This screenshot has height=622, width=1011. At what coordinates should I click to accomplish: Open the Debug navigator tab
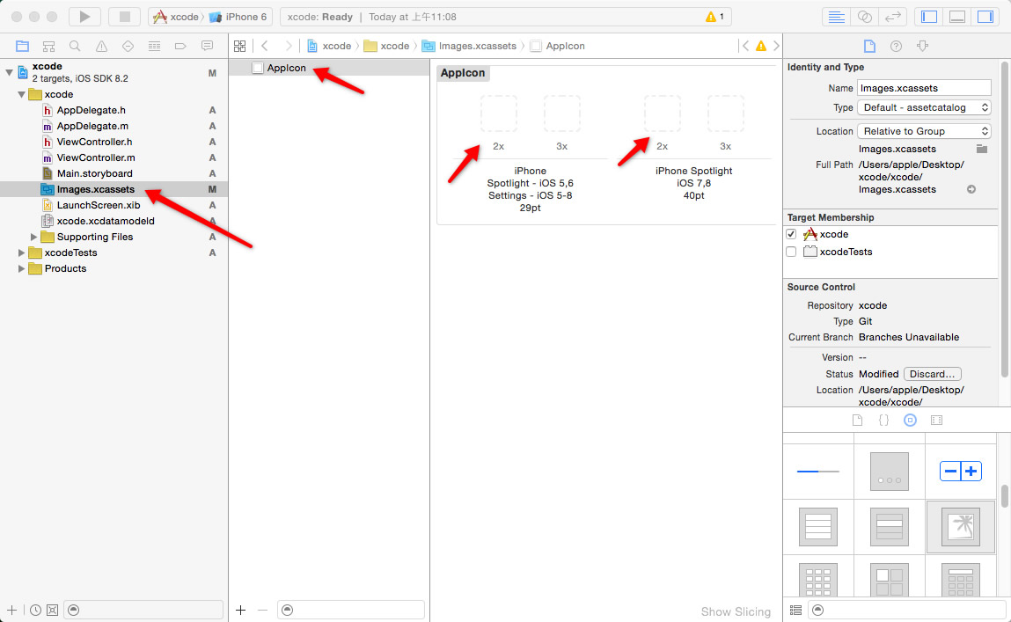[154, 46]
